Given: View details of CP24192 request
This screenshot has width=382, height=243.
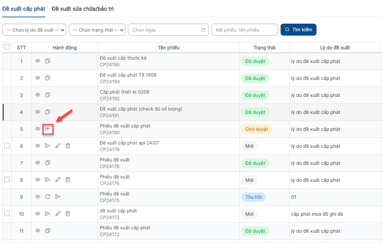Looking at the screenshot, I should pos(38,95).
